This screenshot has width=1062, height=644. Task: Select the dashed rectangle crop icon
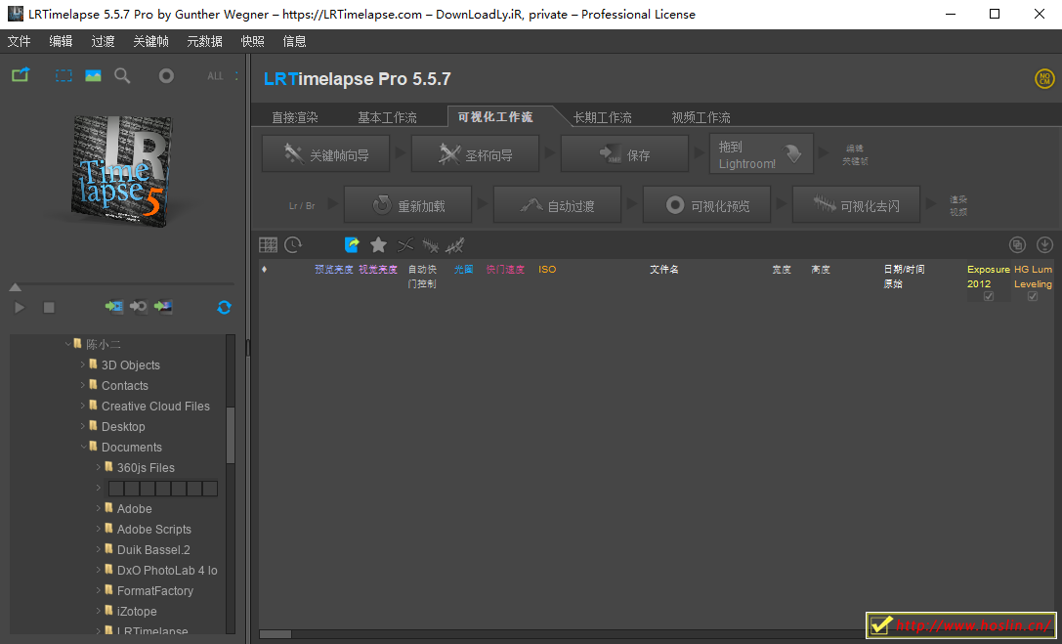tap(64, 76)
